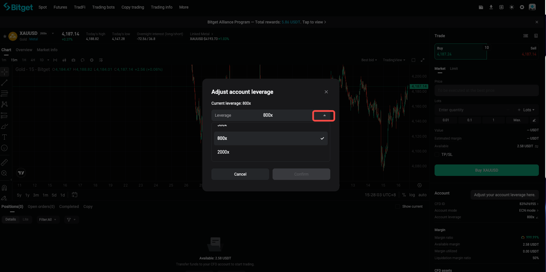546x272 pixels.
Task: Switch the positions view to Lite
Action: click(x=25, y=219)
